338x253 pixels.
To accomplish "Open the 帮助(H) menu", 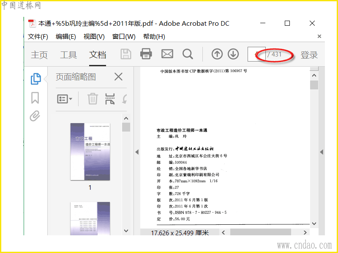I will pos(154,37).
